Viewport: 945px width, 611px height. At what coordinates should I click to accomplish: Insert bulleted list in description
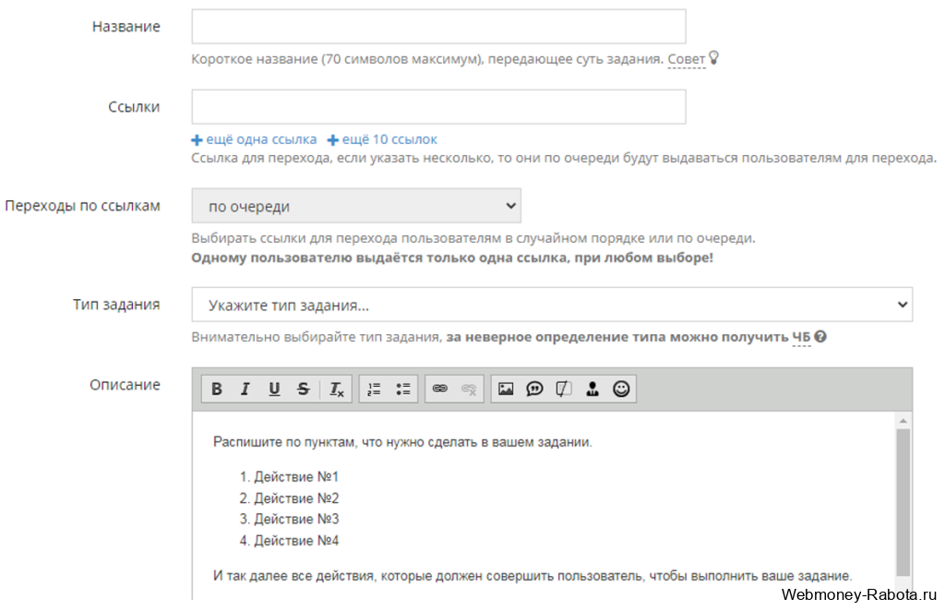(x=403, y=389)
